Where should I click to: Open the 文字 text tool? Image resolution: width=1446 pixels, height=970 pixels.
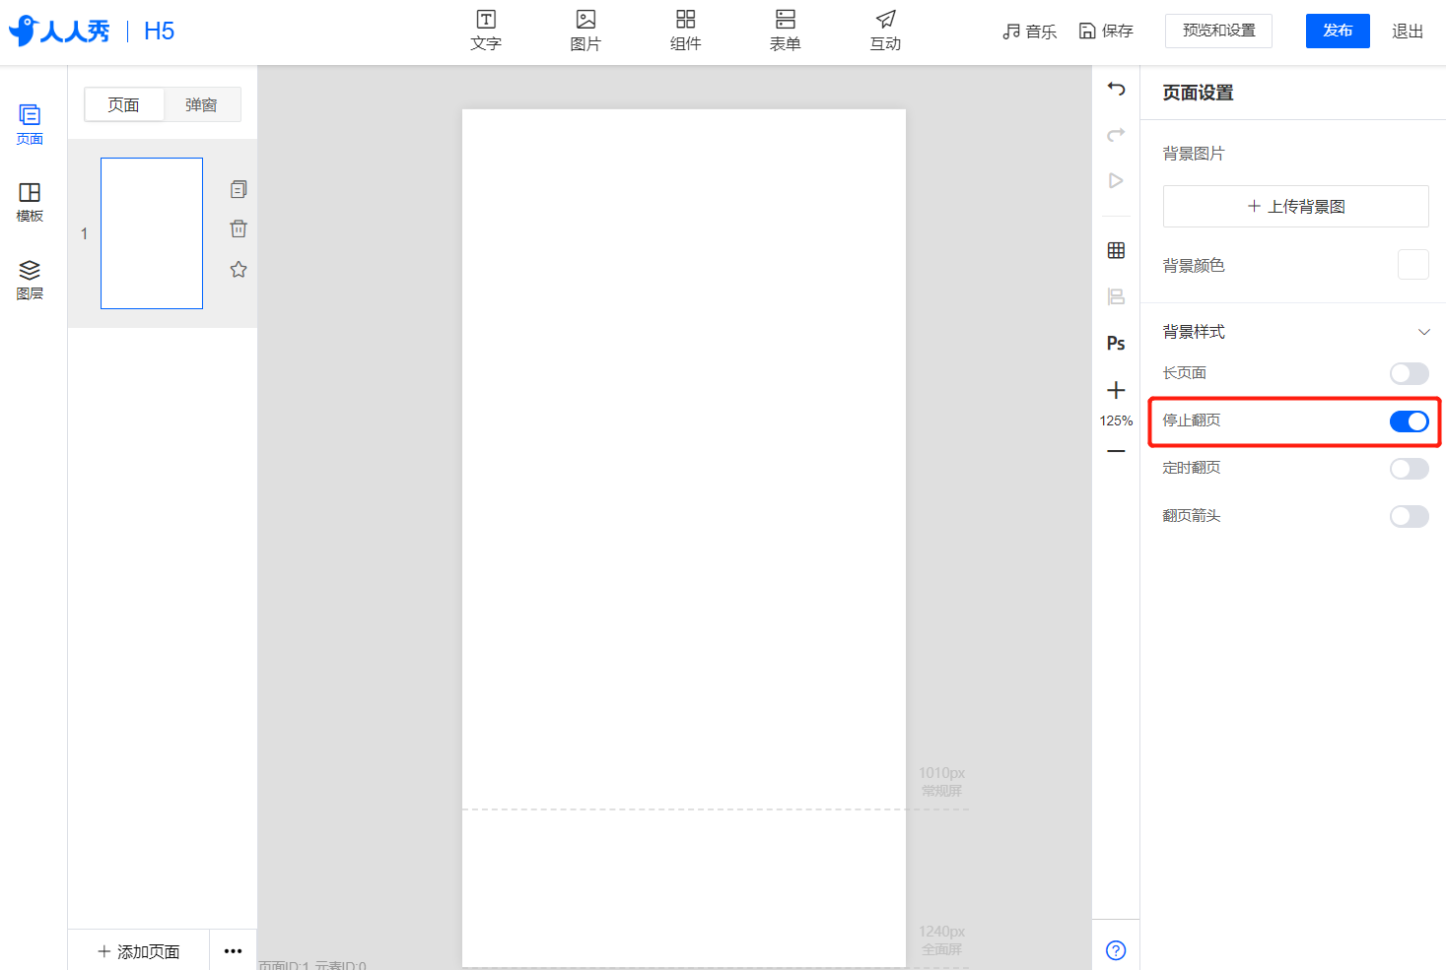pyautogui.click(x=486, y=31)
